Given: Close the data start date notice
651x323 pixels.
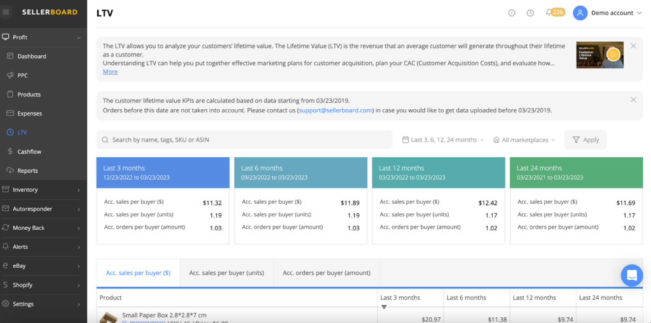Looking at the screenshot, I should coord(633,100).
